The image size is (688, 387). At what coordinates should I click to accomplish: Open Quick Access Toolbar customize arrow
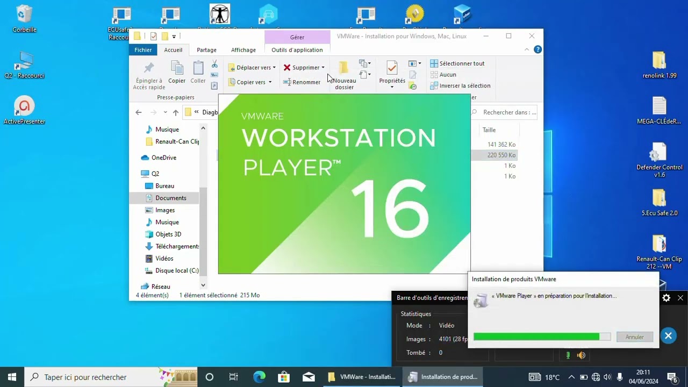(x=174, y=37)
